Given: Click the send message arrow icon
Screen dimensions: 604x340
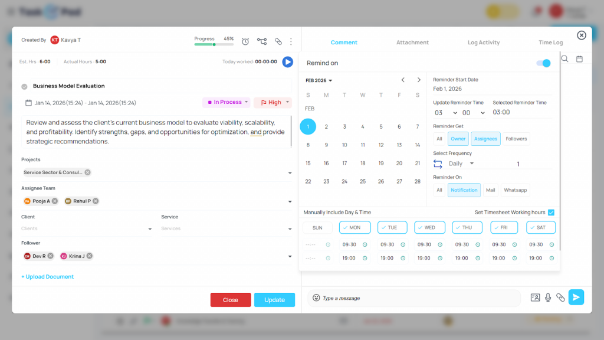Looking at the screenshot, I should click(x=576, y=297).
